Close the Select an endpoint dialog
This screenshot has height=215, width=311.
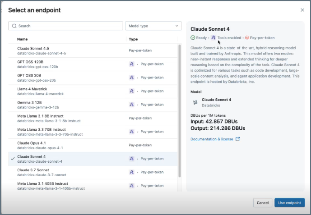pos(302,10)
